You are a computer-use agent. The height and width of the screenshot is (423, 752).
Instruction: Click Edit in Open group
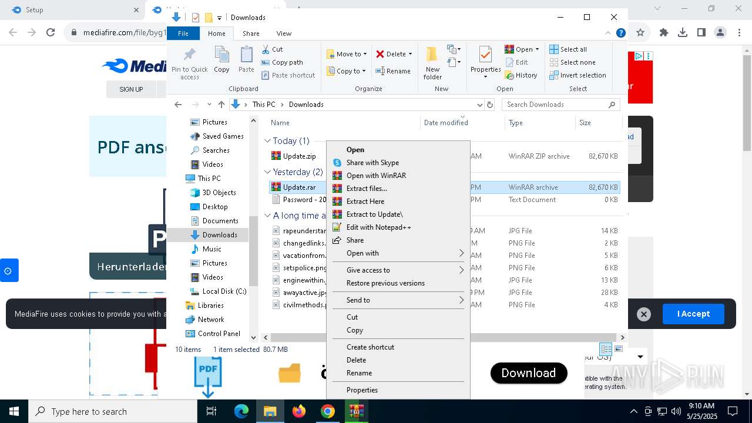516,62
